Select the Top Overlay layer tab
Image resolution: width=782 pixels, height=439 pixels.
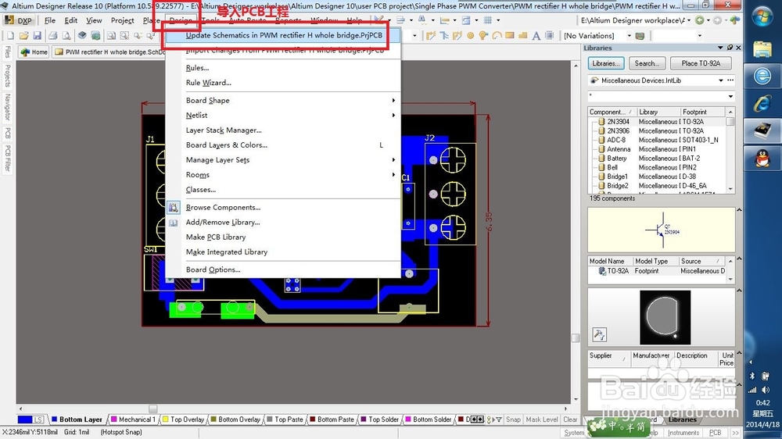click(x=183, y=419)
